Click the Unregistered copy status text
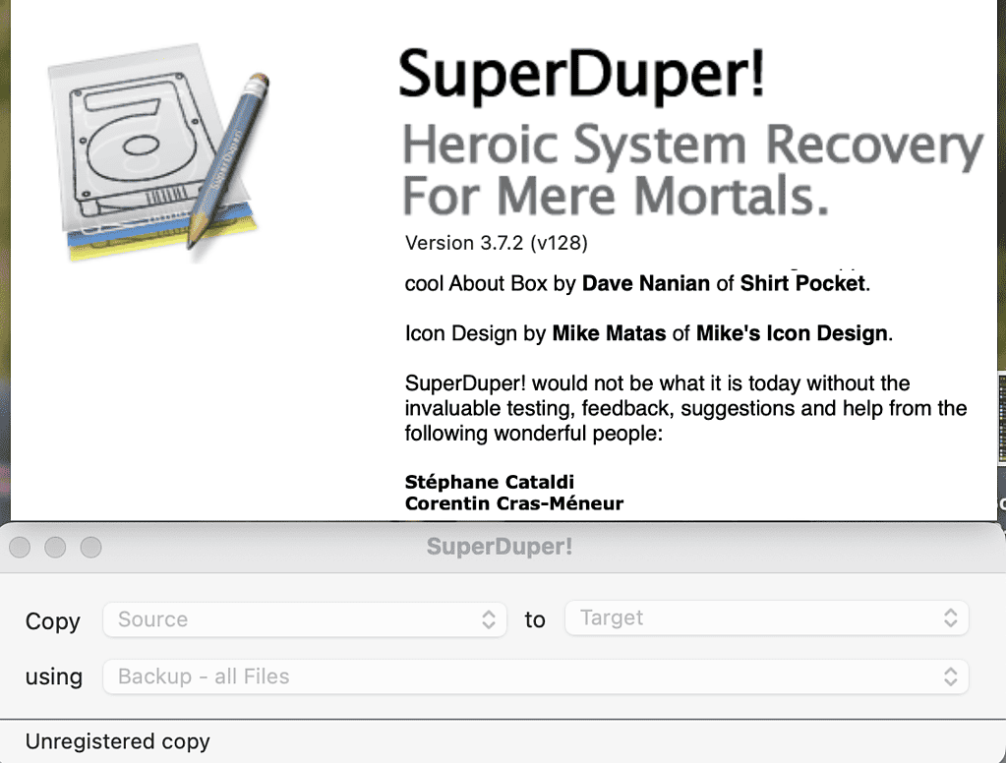This screenshot has width=1006, height=763. (117, 741)
